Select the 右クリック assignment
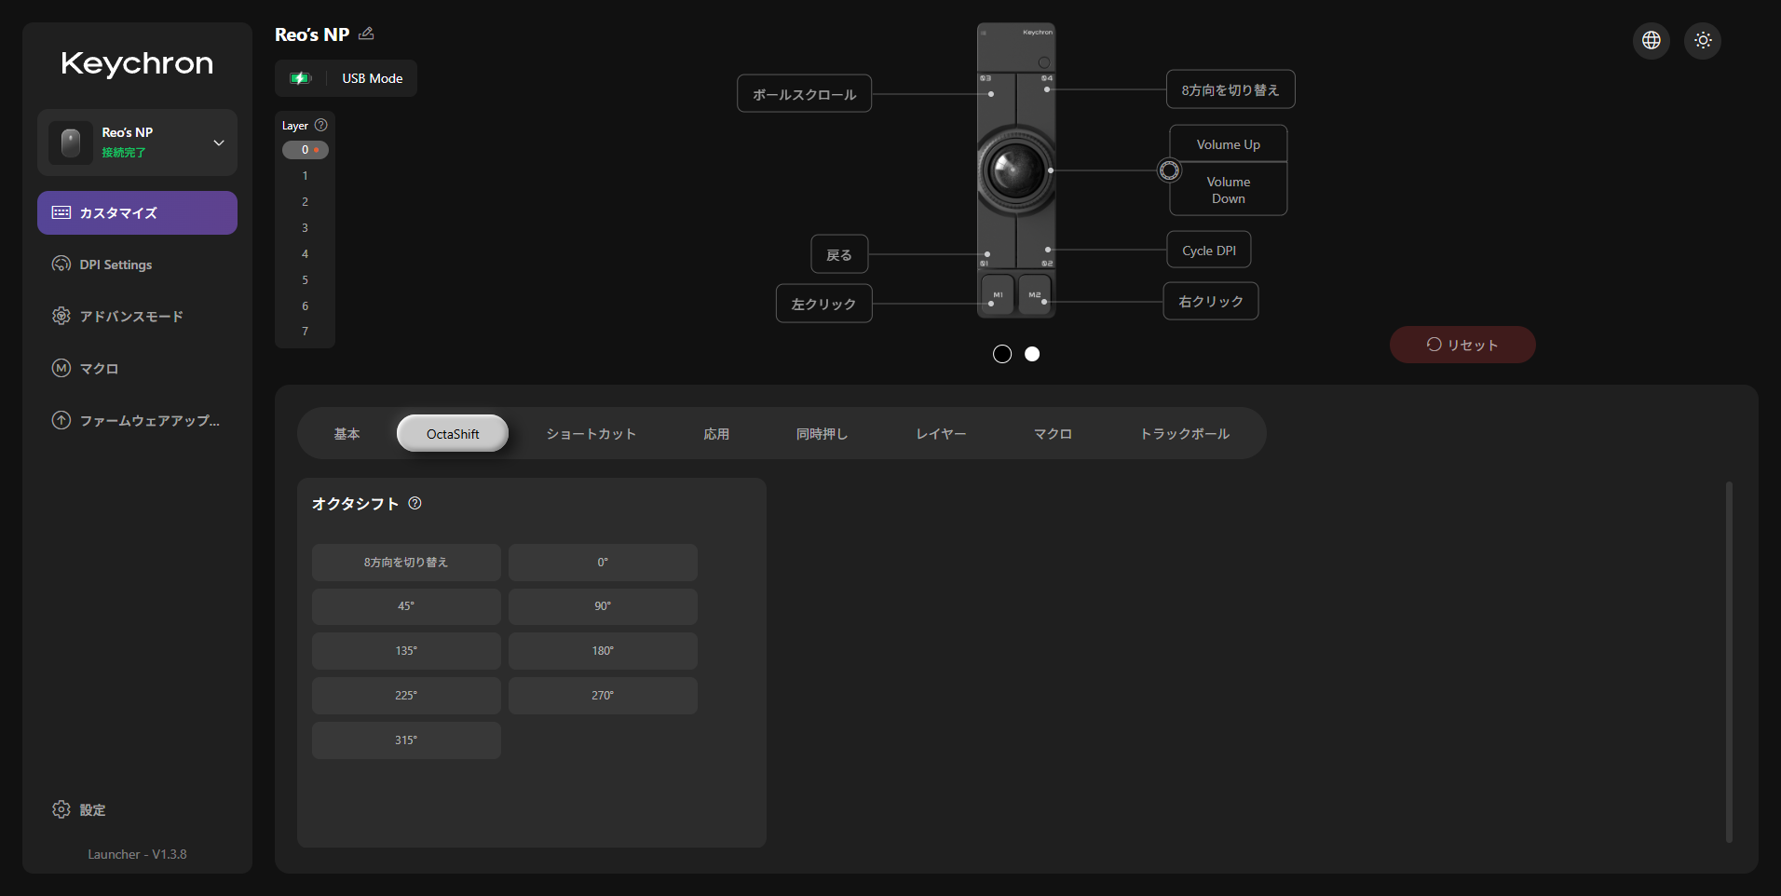Screen dimensions: 1781x896 1211,301
